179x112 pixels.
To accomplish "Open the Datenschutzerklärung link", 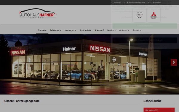I will click(129, 9).
